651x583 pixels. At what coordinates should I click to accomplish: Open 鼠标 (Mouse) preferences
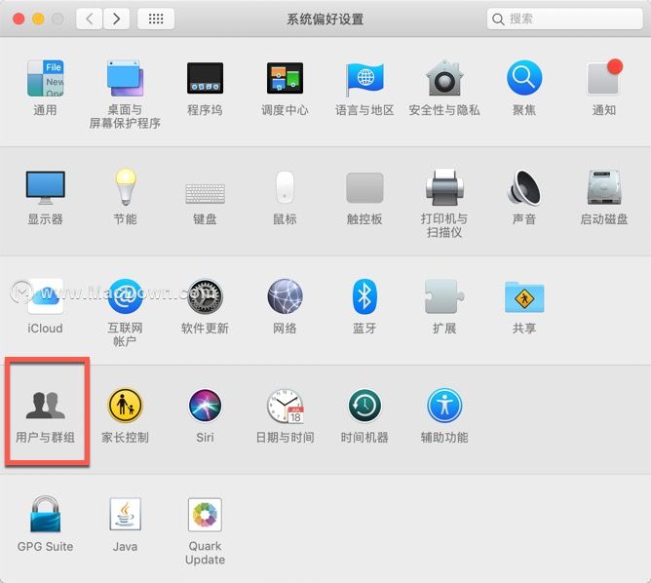(x=285, y=187)
